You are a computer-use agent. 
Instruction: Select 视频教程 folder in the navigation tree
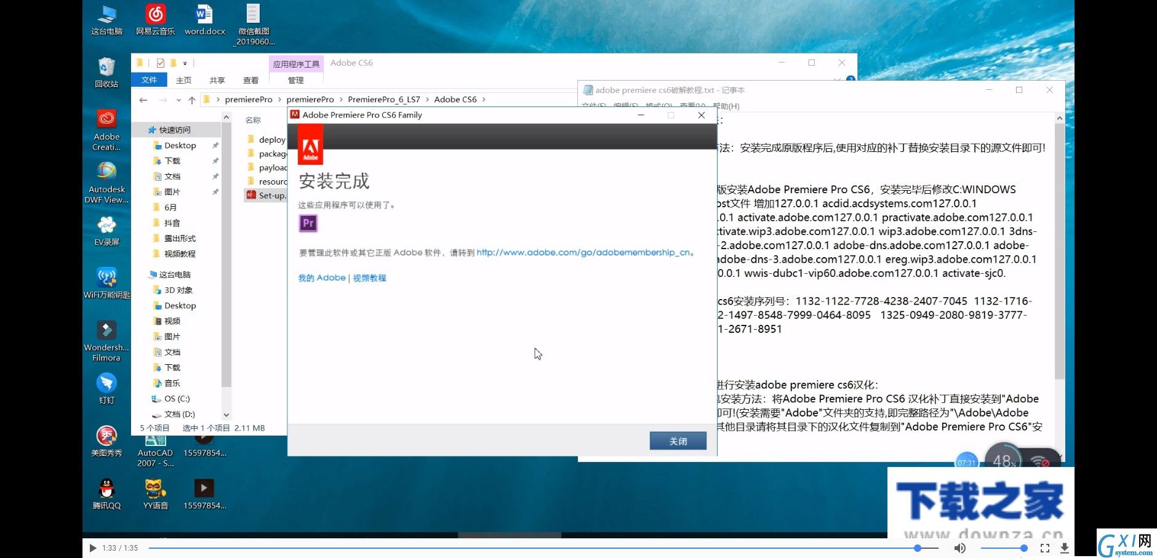click(180, 253)
